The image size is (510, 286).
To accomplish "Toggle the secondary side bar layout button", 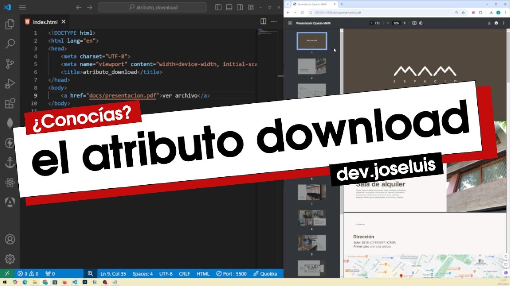I will 240,7.
